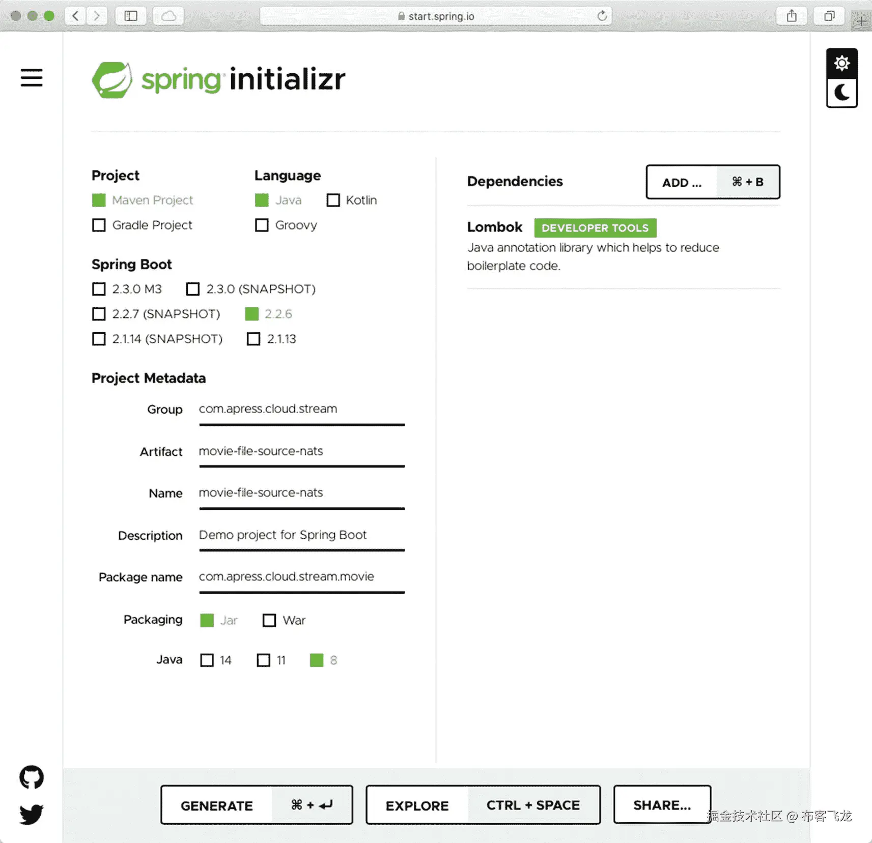872x843 pixels.
Task: Select Spring Boot 2.3.0 (SNAPSHOT)
Action: click(251, 289)
